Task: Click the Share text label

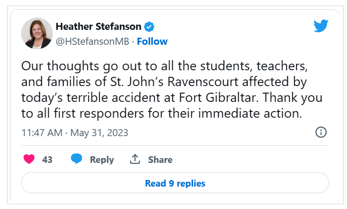Action: click(160, 160)
